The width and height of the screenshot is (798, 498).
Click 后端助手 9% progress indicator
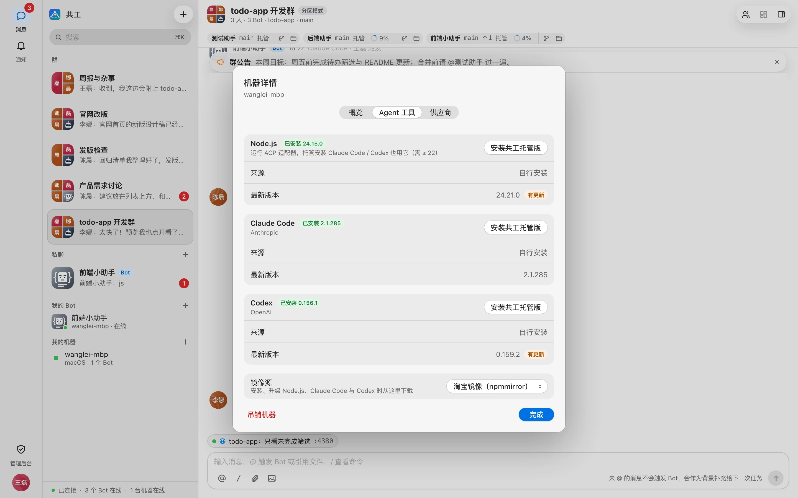point(380,38)
